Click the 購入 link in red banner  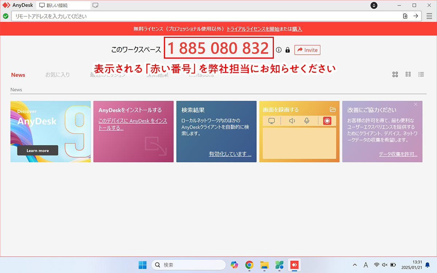(297, 29)
